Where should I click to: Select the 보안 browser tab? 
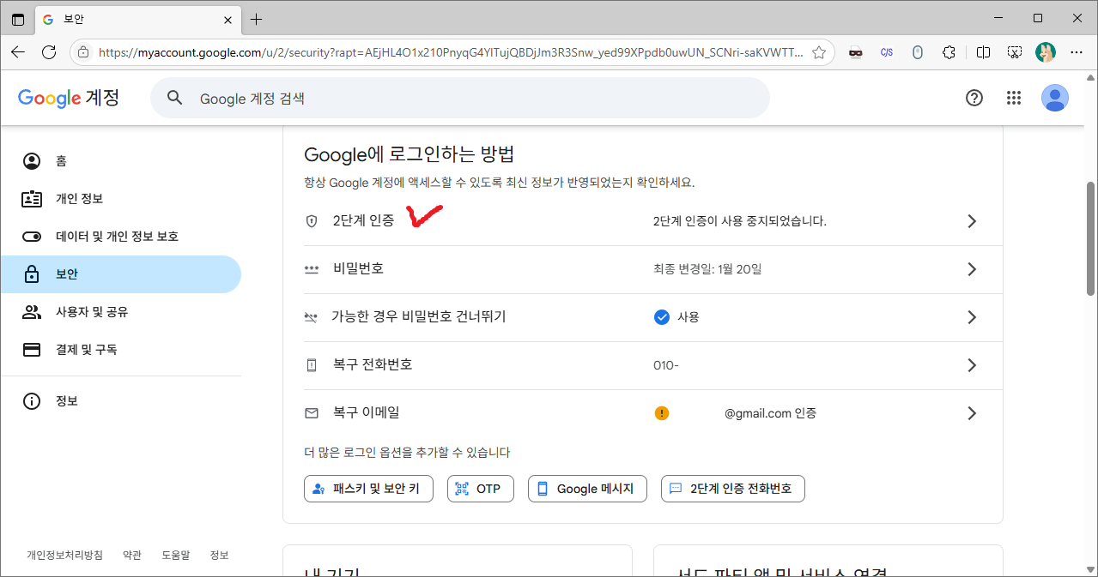click(x=137, y=19)
